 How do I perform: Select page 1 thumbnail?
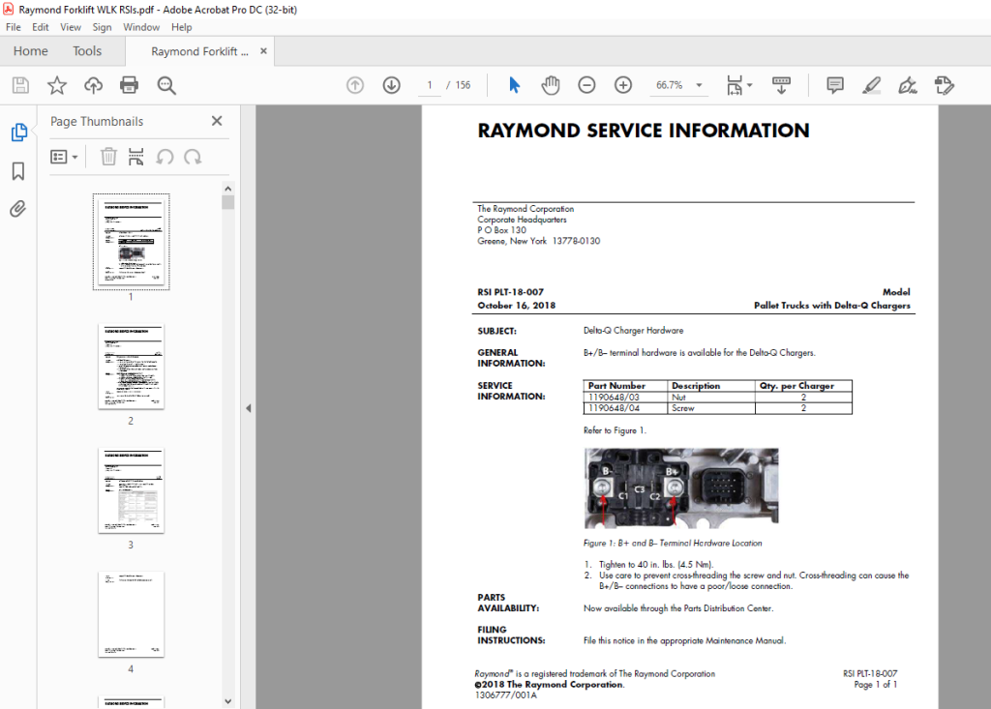[131, 242]
